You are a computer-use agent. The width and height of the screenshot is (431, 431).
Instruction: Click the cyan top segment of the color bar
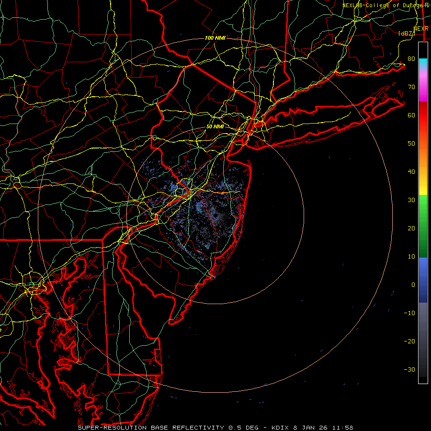423,63
